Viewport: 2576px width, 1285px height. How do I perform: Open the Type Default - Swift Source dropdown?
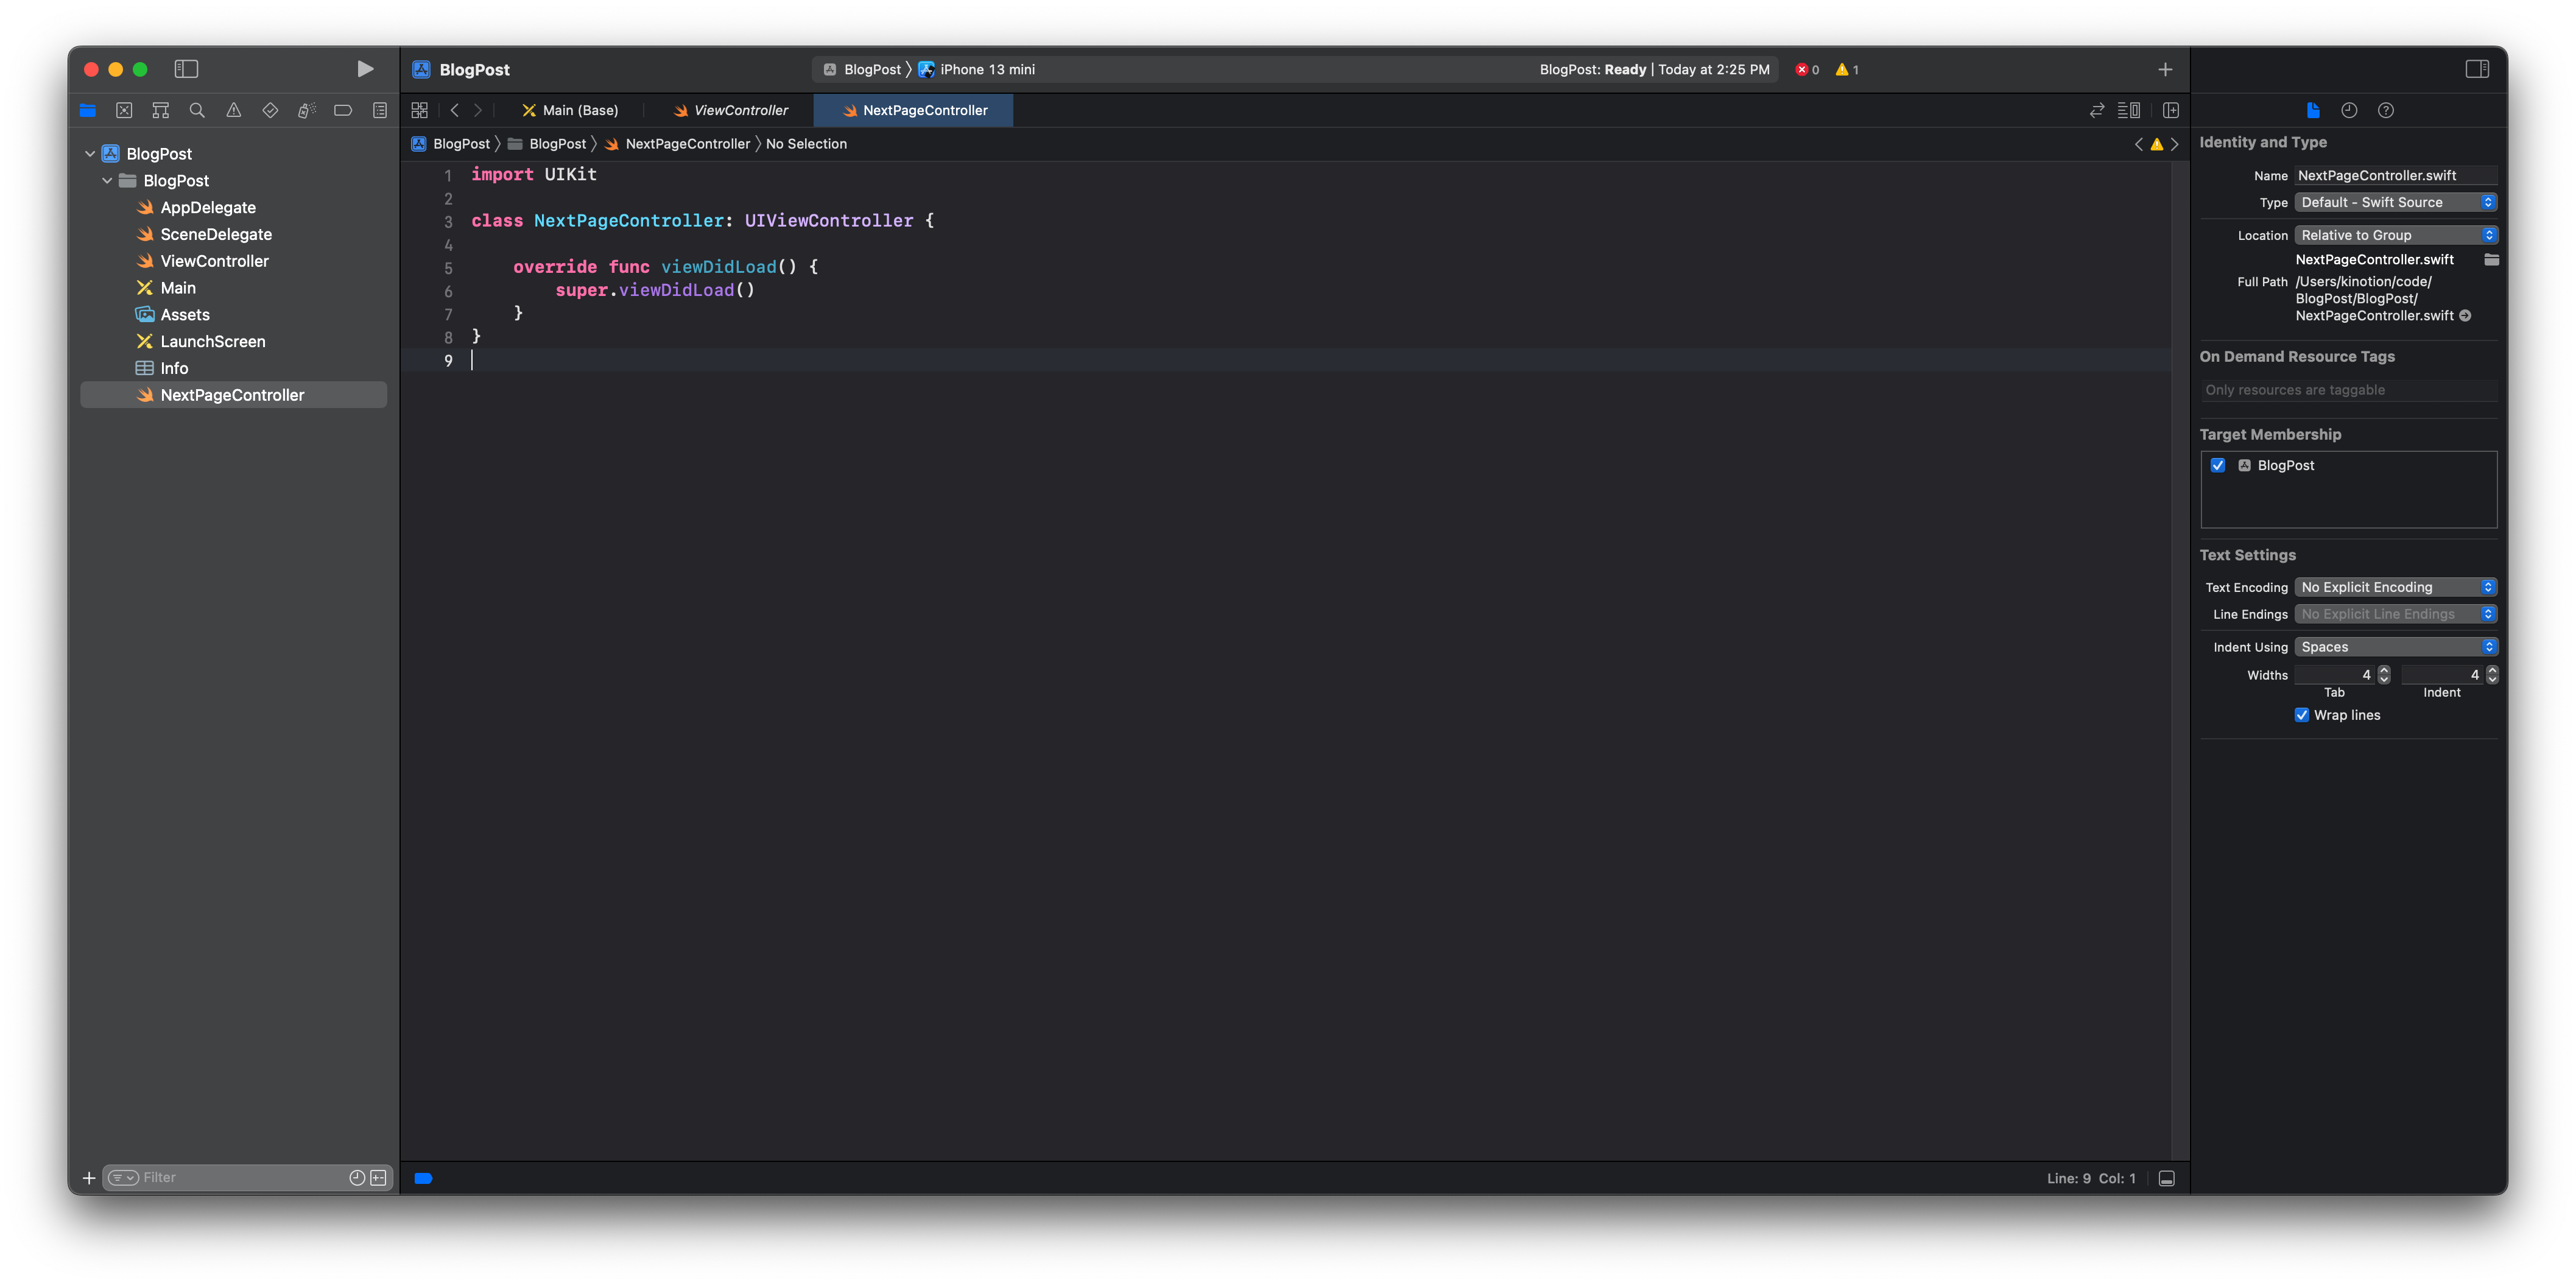(x=2396, y=202)
